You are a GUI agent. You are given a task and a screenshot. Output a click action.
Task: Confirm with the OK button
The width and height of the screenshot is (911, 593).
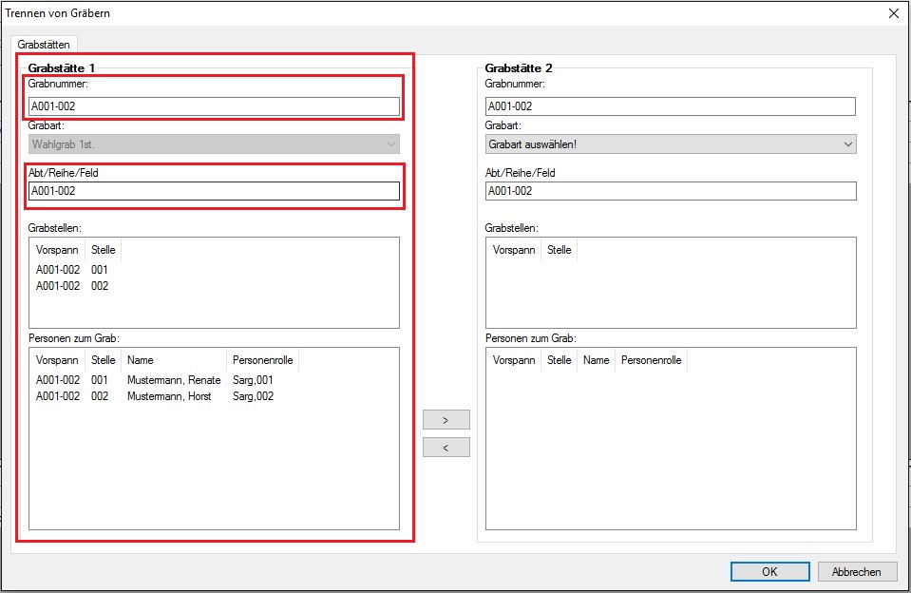769,571
